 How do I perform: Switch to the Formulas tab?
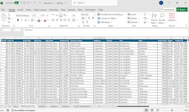point(53,10)
